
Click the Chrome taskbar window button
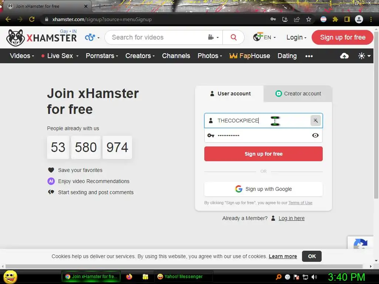(91, 277)
